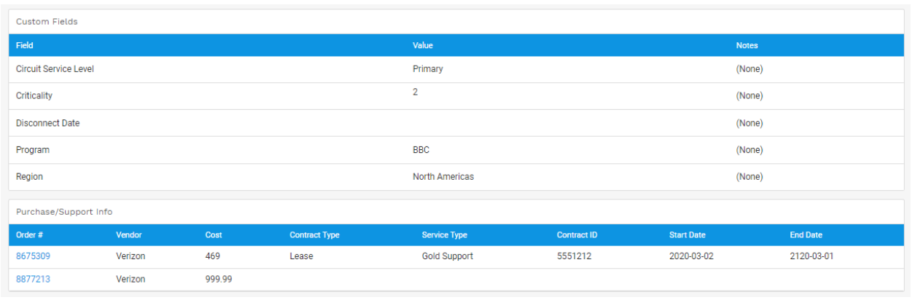
Task: Click the Contract ID column header
Action: point(577,235)
